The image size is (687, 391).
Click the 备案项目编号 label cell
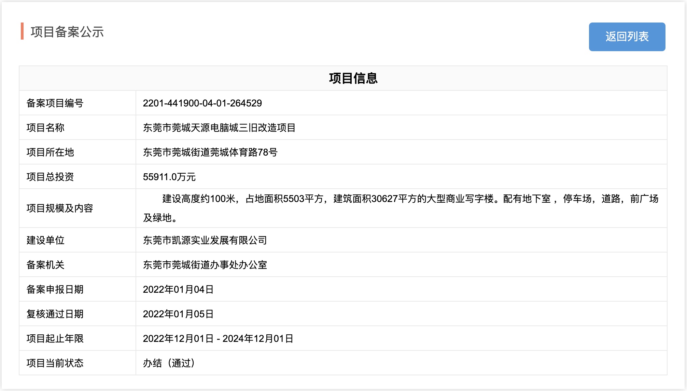[x=78, y=103]
